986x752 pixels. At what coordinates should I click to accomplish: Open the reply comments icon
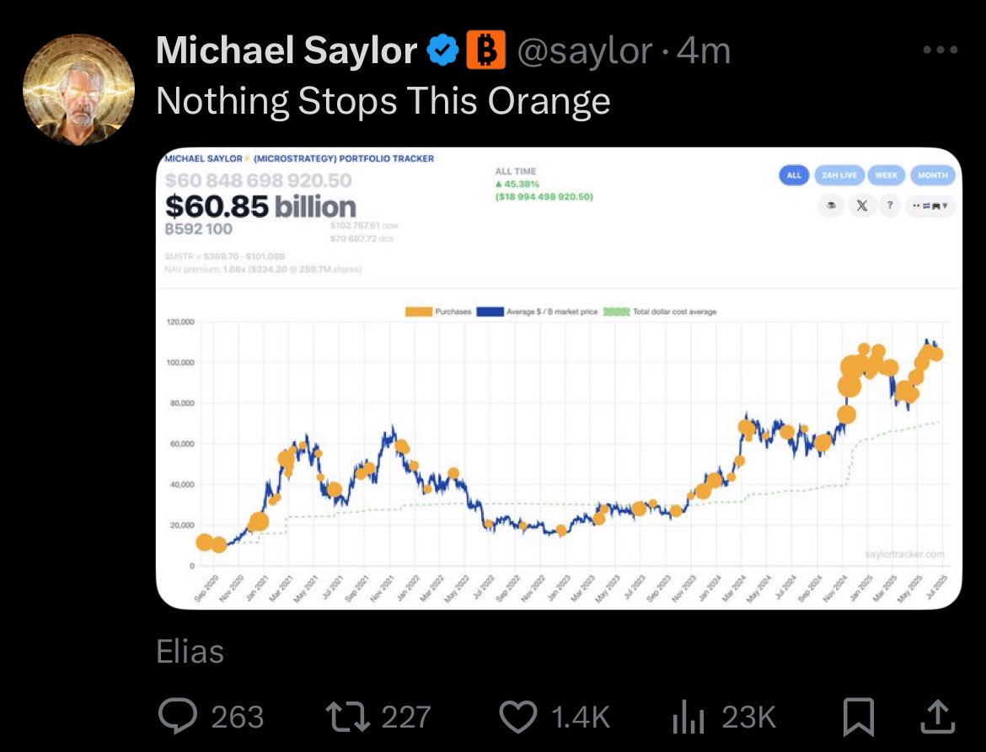coord(178,716)
